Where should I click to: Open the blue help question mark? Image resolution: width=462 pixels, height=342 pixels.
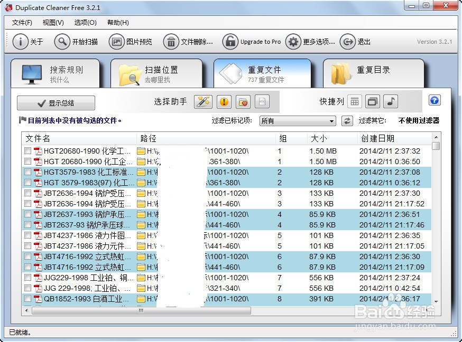[x=435, y=100]
